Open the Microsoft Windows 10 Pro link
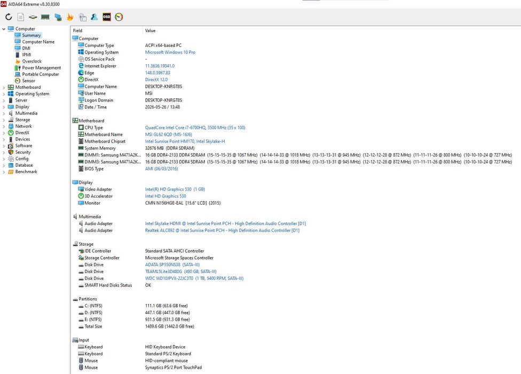This screenshot has width=521, height=374. point(170,52)
